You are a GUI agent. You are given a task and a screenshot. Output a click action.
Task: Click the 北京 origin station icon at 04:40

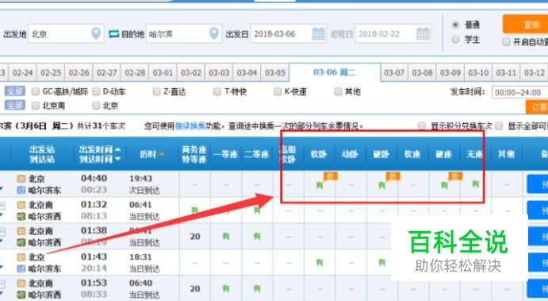pos(21,179)
